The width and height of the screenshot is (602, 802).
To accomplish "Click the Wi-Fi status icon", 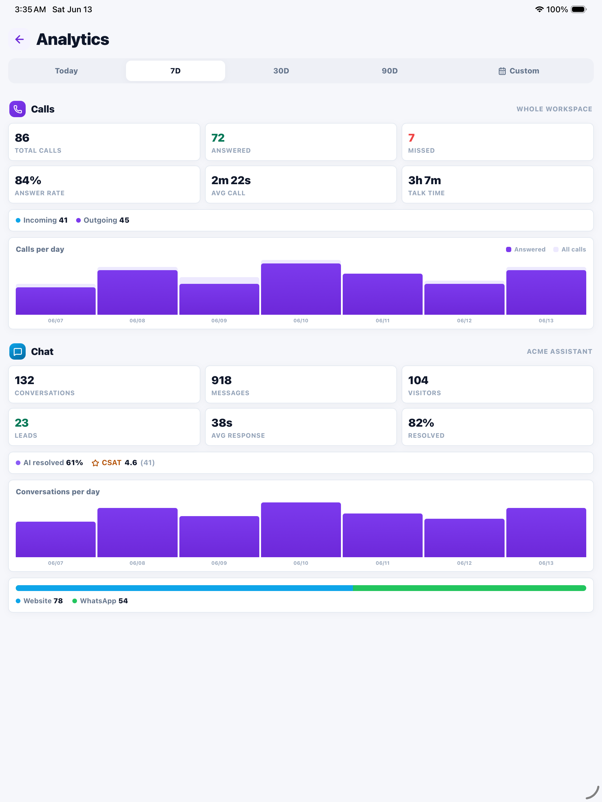I will pos(539,9).
